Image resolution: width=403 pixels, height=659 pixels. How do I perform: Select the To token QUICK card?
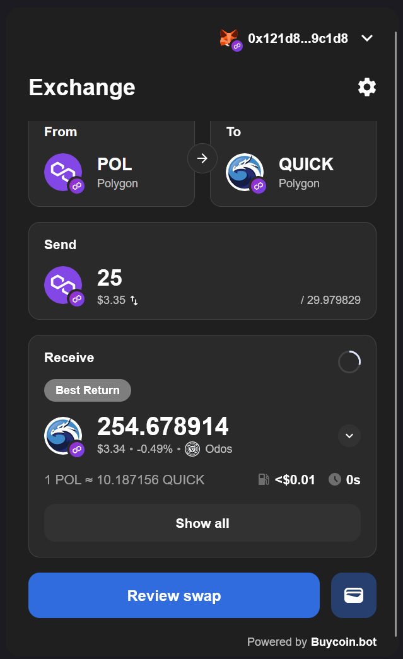(x=293, y=165)
